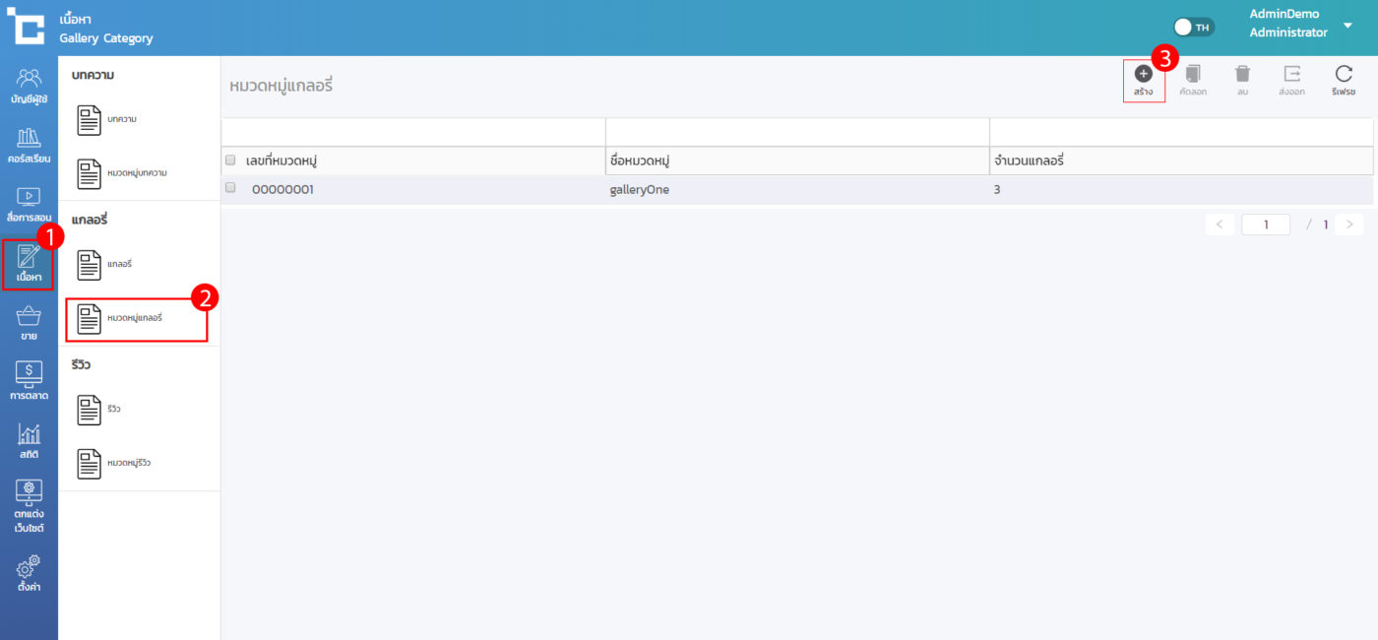Image resolution: width=1378 pixels, height=640 pixels.
Task: Open บัญชีผู้ใช้ user accounts in sidebar
Action: (x=29, y=86)
